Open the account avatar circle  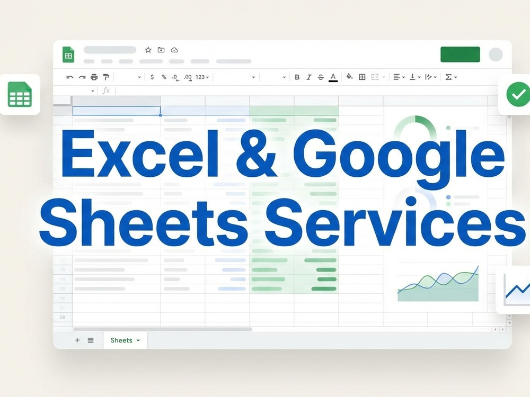[496, 55]
